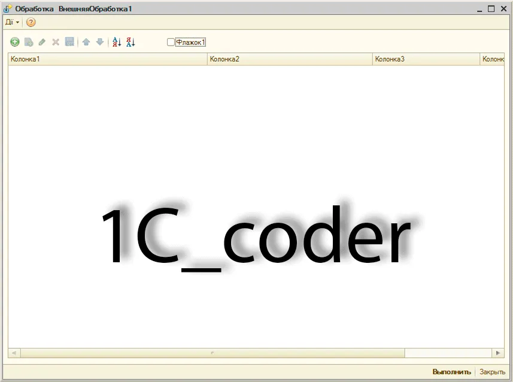Open the Дії dropdown menu
The height and width of the screenshot is (382, 513).
[x=12, y=22]
